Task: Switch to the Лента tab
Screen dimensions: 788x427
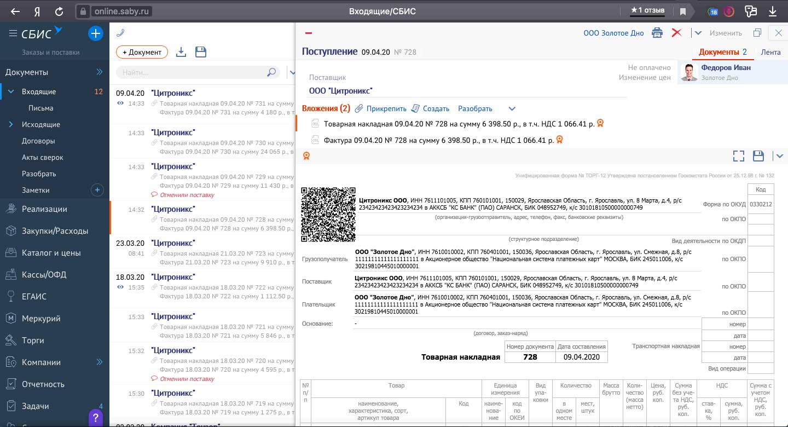Action: click(x=770, y=52)
